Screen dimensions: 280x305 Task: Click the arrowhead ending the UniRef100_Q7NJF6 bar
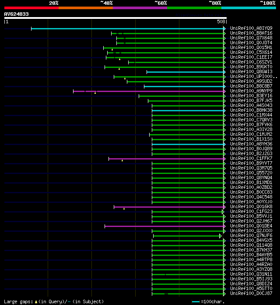tap(220, 236)
